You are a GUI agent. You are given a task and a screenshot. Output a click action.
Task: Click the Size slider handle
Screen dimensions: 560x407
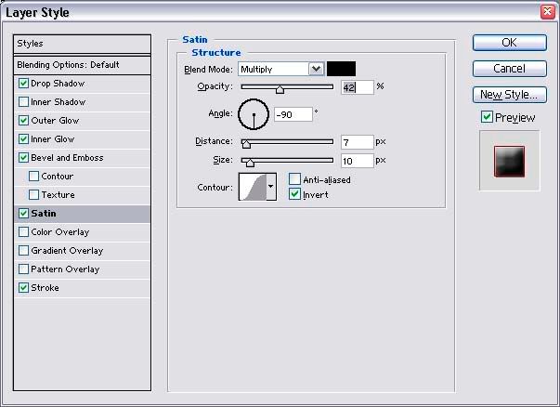250,163
